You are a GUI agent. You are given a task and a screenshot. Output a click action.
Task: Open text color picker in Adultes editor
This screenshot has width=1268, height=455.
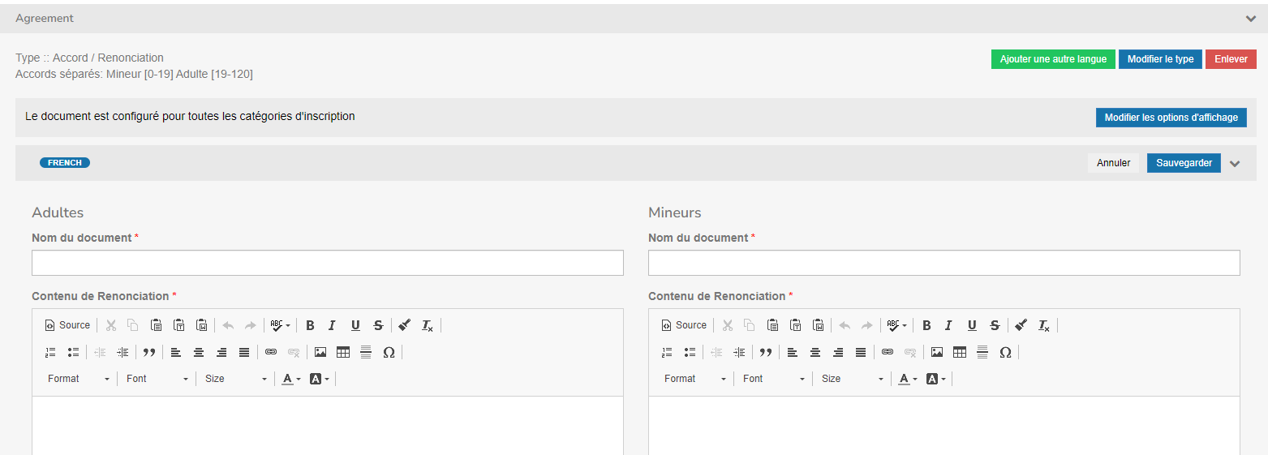point(291,379)
